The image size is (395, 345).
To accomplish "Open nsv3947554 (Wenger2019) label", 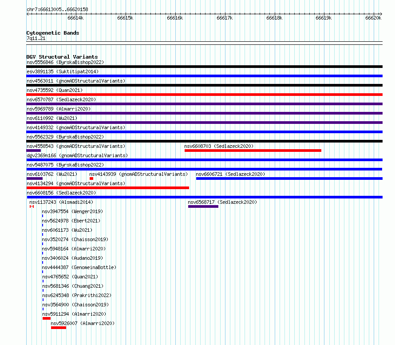I will click(x=72, y=211).
